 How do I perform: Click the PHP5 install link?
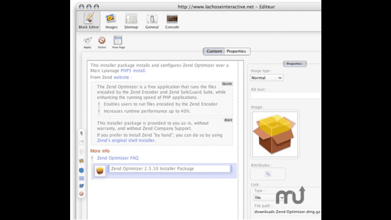click(x=133, y=70)
